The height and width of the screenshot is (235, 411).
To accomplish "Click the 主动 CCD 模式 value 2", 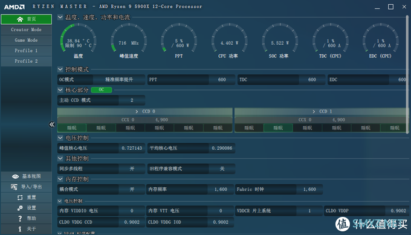I will click(x=132, y=100).
